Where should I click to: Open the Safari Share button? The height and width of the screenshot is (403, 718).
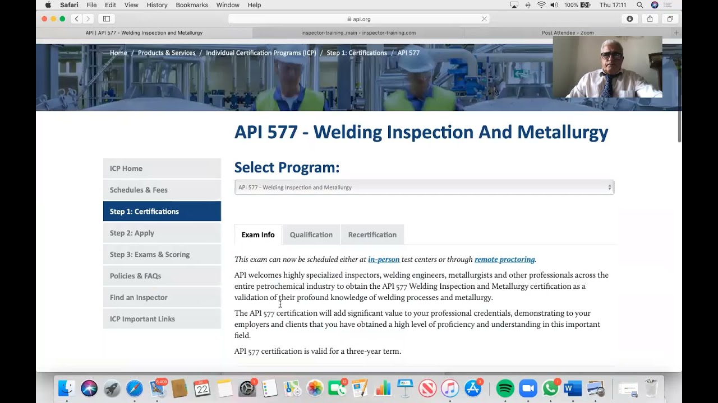pos(650,18)
